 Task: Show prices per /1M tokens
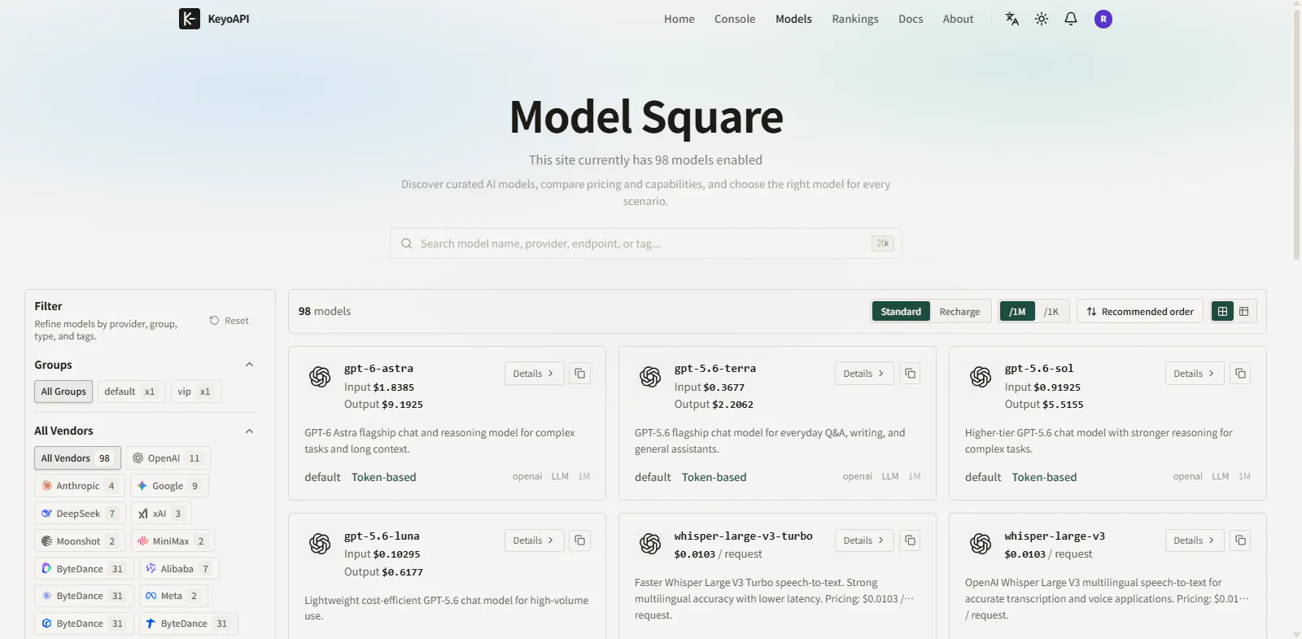pyautogui.click(x=1017, y=312)
